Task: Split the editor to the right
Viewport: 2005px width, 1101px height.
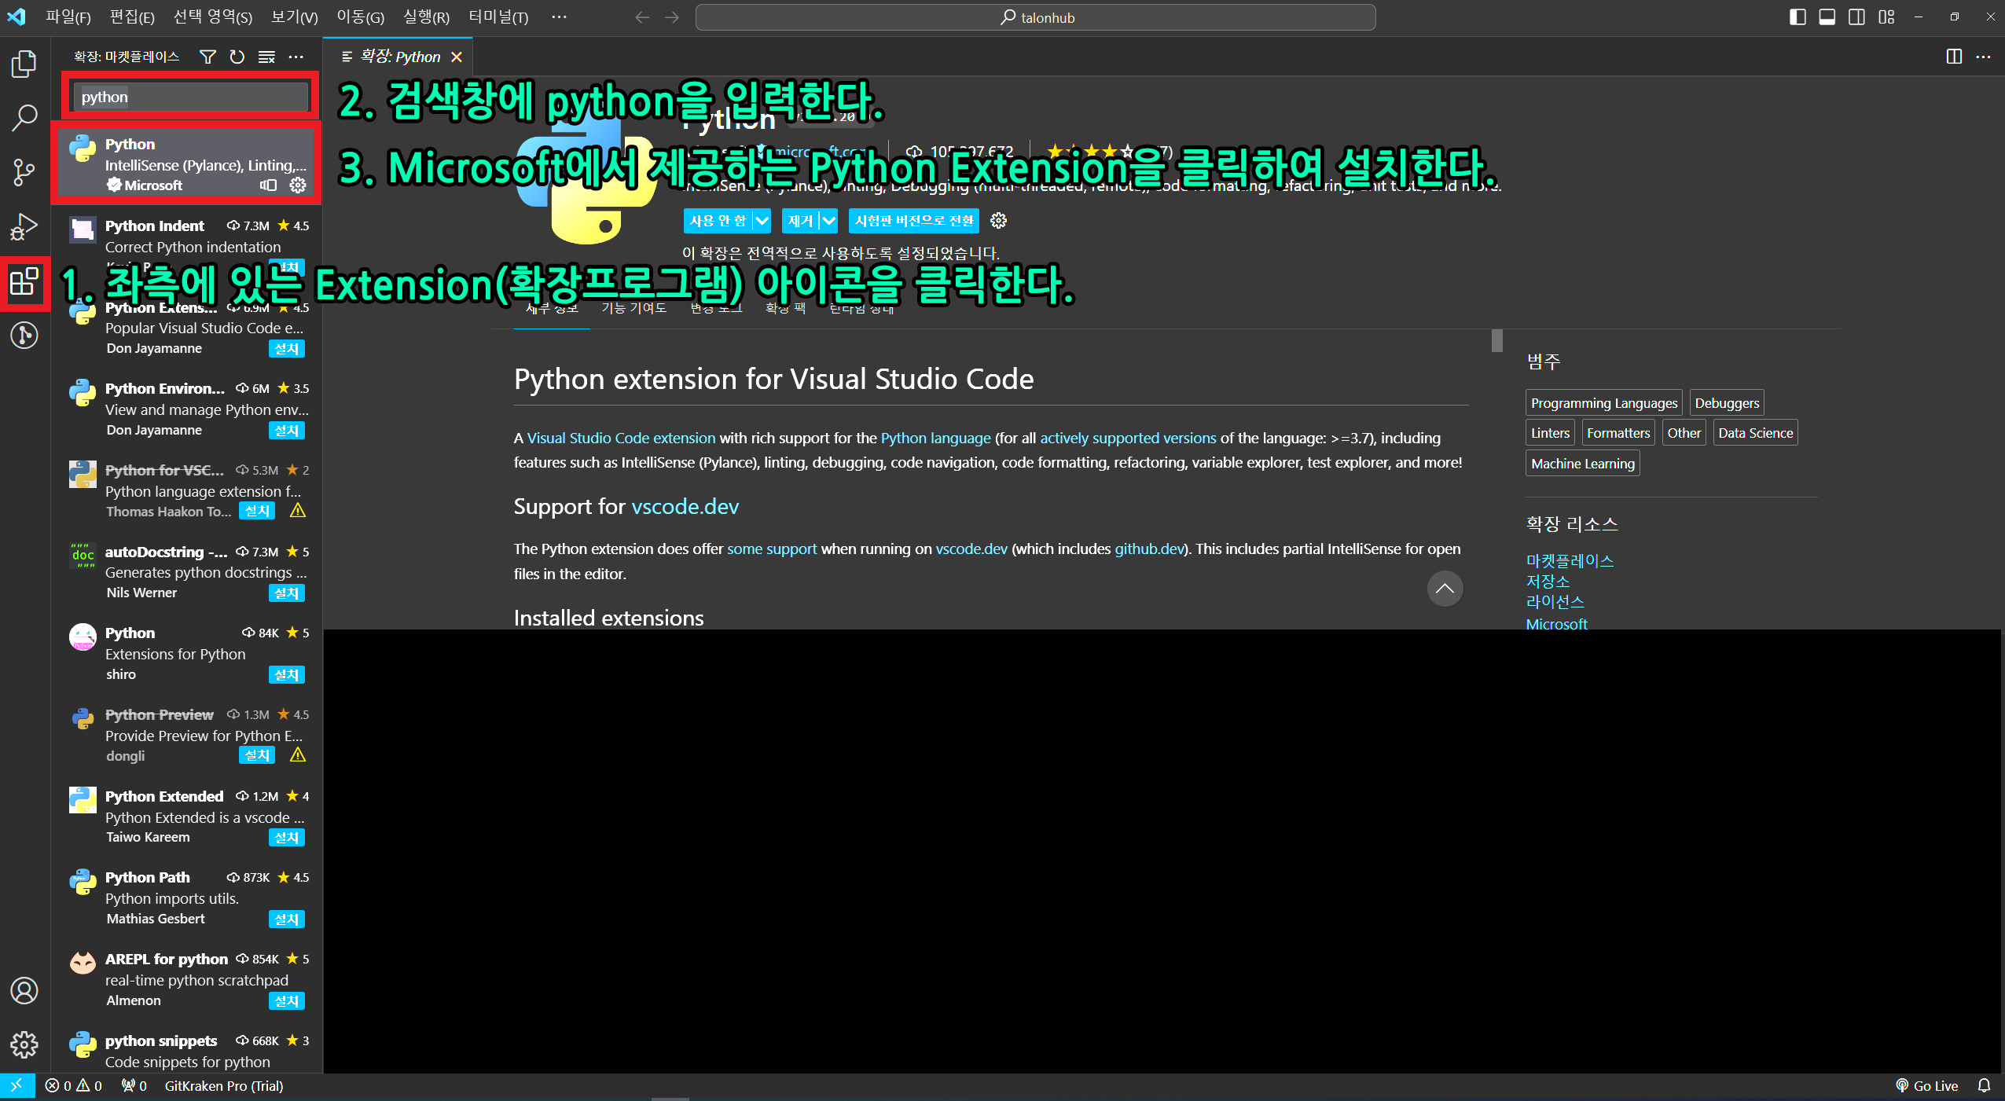Action: point(1954,57)
